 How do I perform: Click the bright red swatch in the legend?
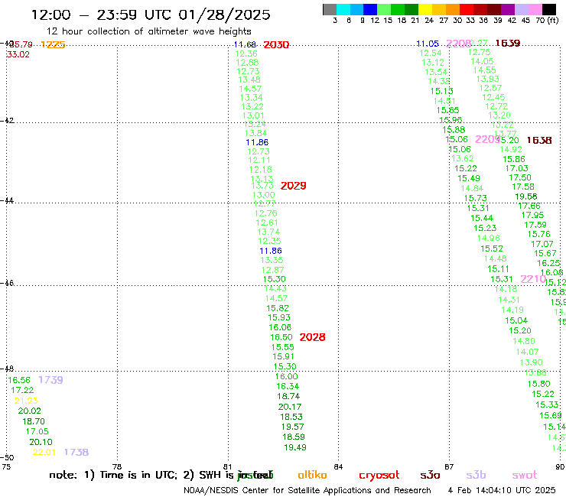pyautogui.click(x=467, y=9)
